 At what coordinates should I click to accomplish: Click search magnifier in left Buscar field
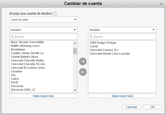point(12,37)
